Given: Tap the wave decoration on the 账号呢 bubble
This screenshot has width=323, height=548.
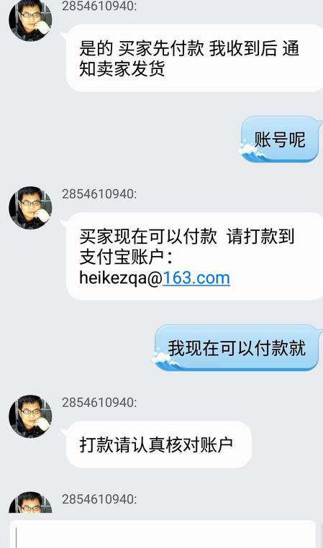Looking at the screenshot, I should (252, 150).
